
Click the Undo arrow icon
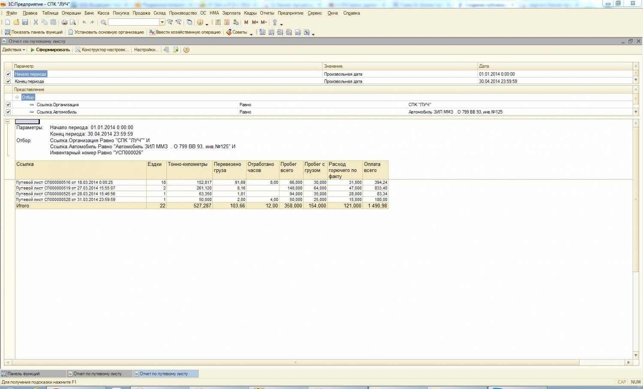(x=84, y=22)
